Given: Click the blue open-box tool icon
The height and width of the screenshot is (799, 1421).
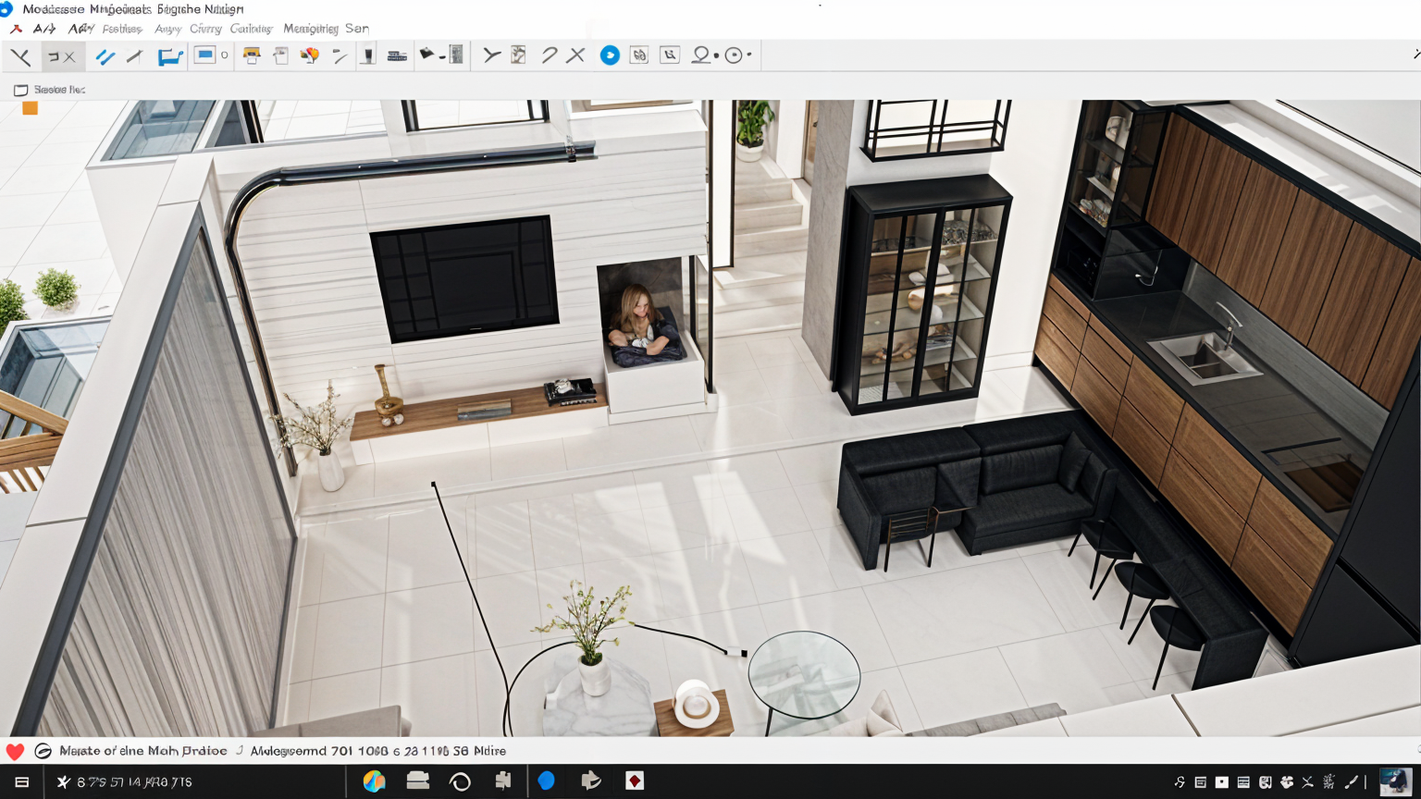Looking at the screenshot, I should coord(169,56).
